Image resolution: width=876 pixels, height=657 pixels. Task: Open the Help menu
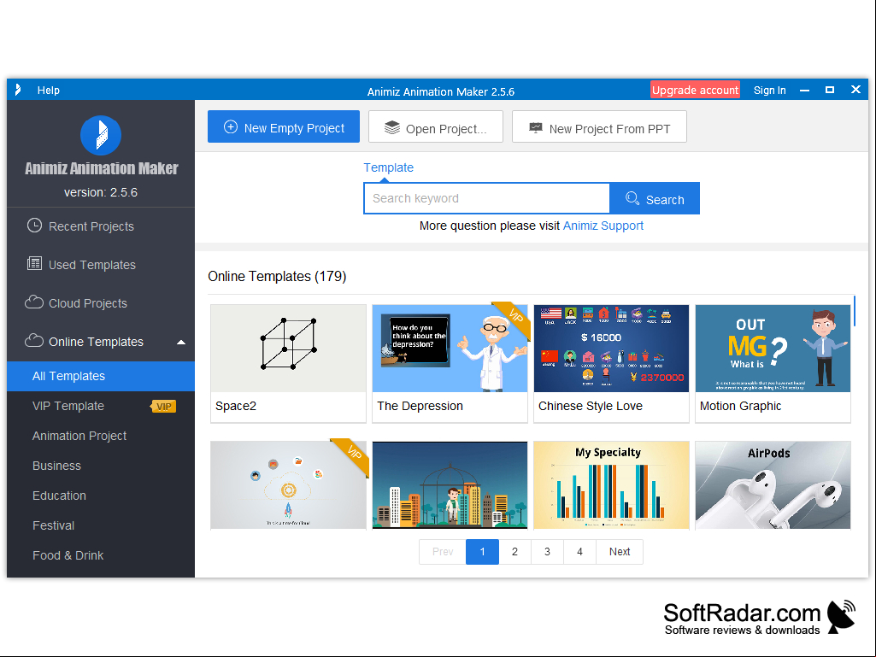[49, 90]
